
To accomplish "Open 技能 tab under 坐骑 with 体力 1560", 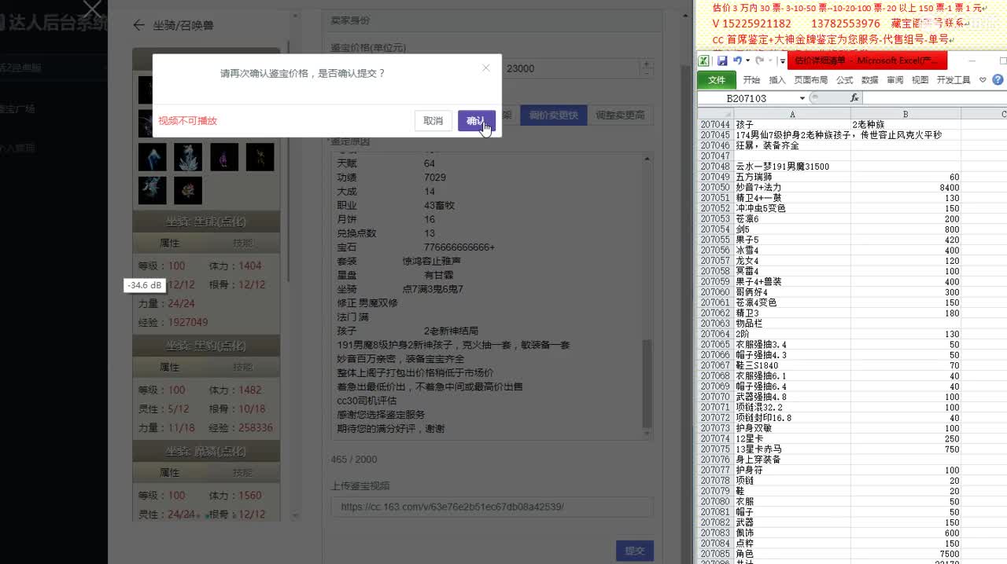I will coord(242,473).
